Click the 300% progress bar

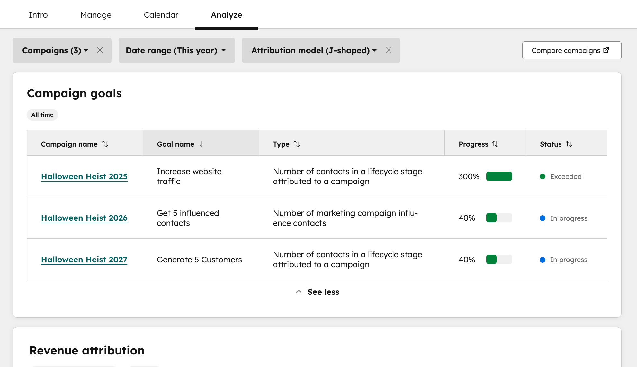[499, 176]
